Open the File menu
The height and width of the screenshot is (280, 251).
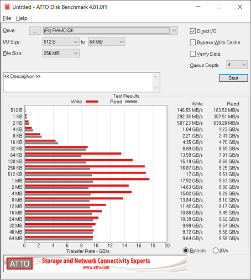tap(7, 18)
